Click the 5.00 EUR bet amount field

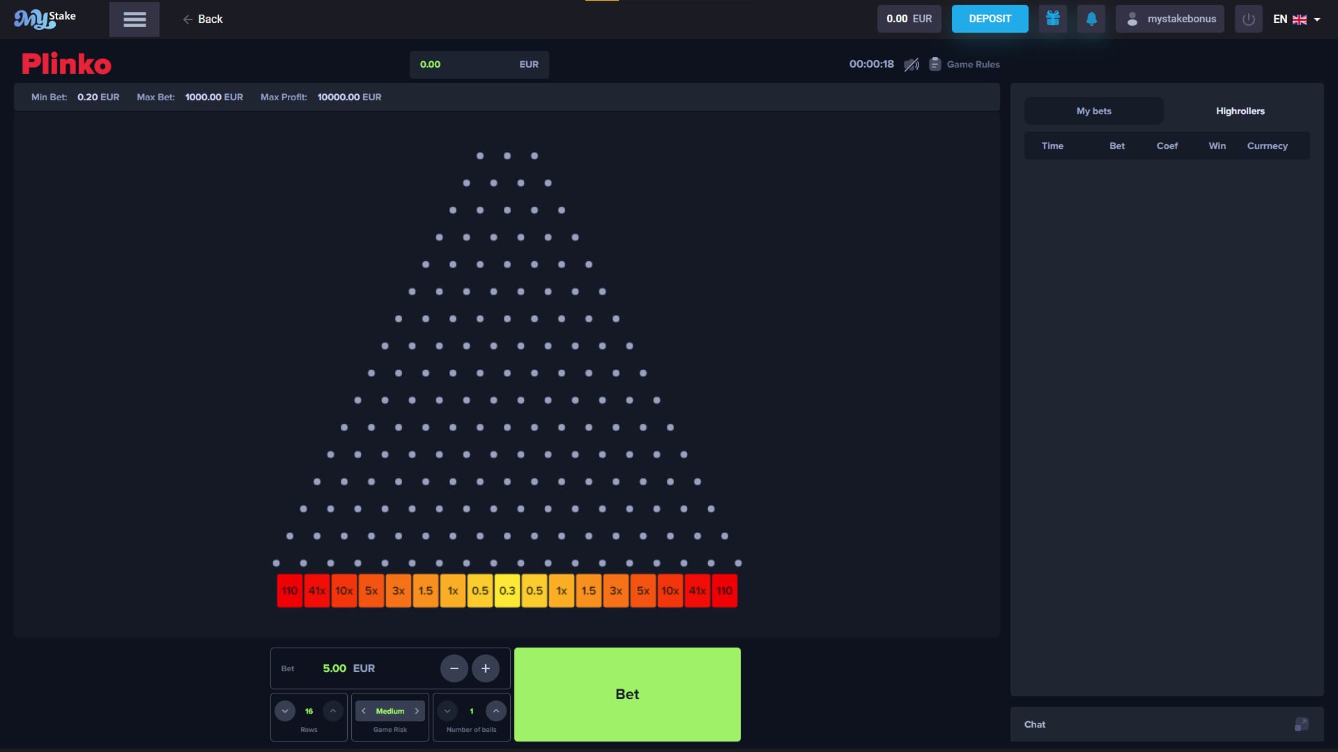click(349, 668)
